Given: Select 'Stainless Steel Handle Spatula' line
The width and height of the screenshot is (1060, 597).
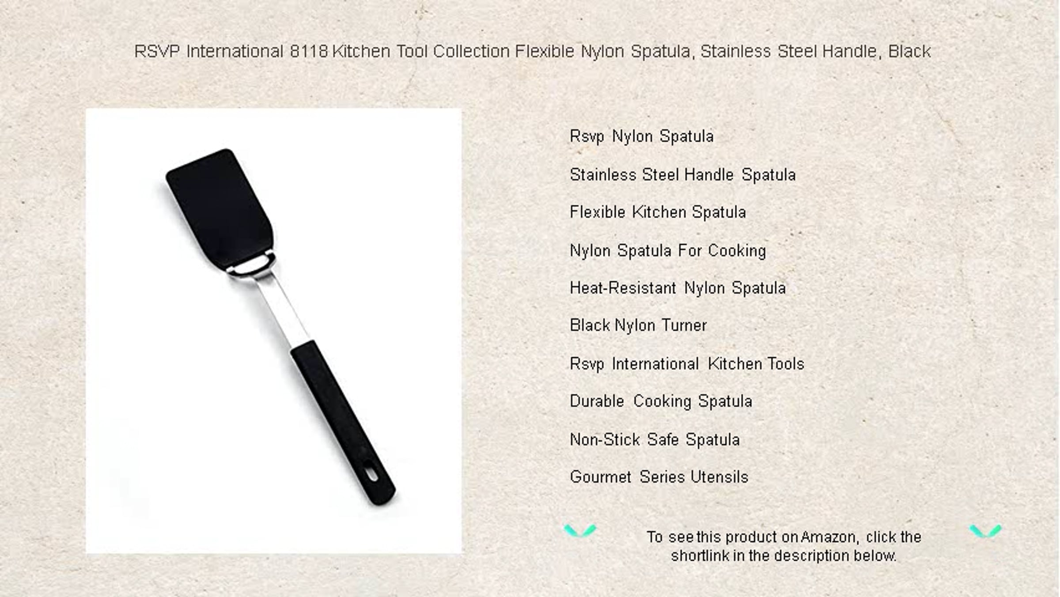Looking at the screenshot, I should pyautogui.click(x=682, y=175).
